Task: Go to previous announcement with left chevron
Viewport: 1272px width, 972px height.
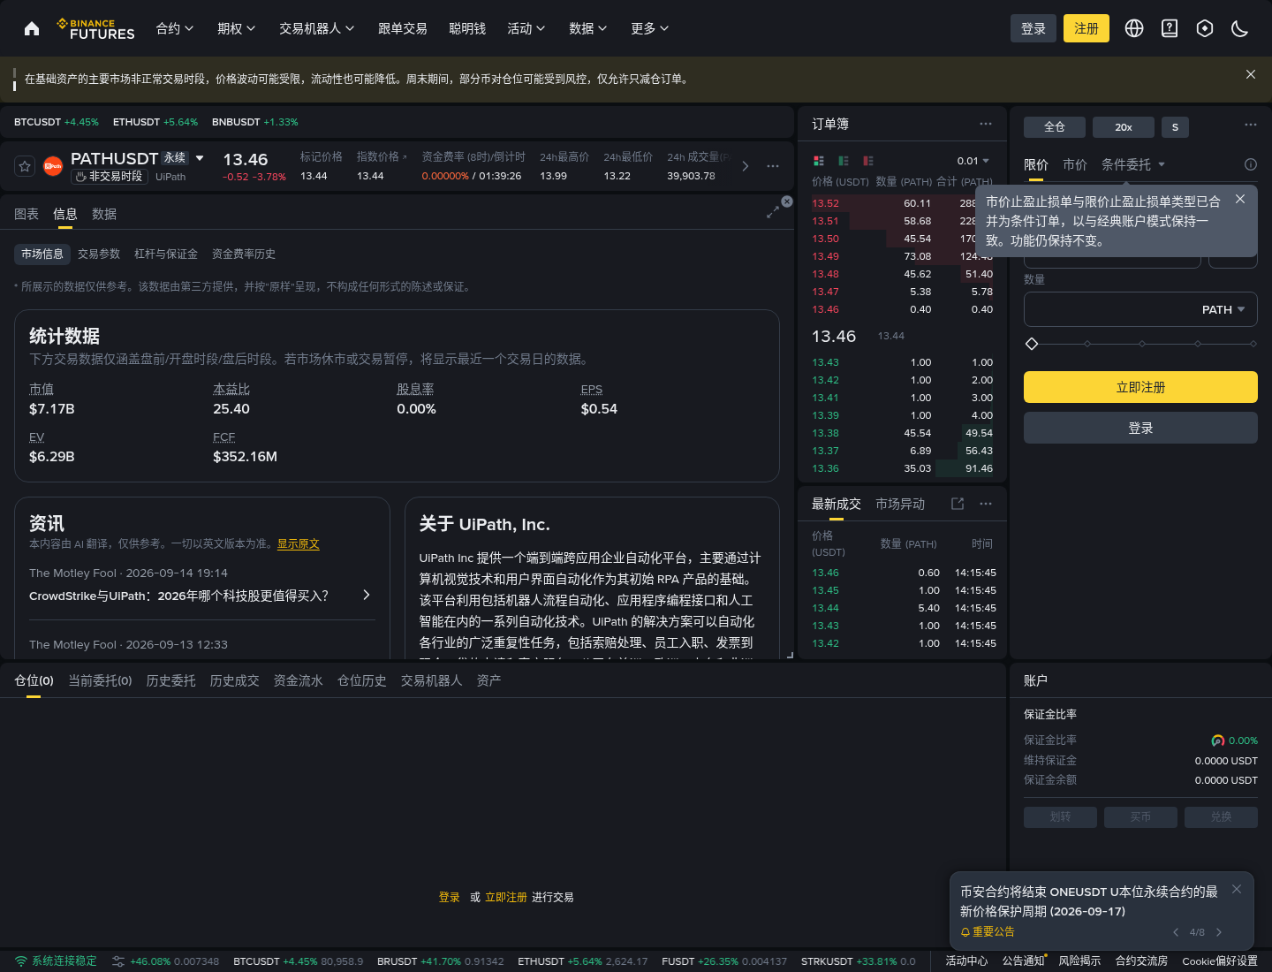Action: coord(1176,932)
